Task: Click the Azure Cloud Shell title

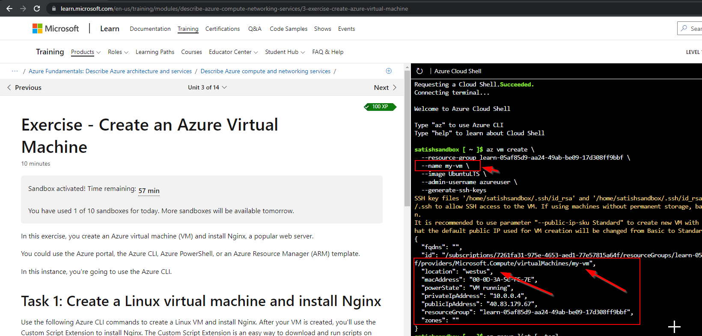Action: point(458,71)
